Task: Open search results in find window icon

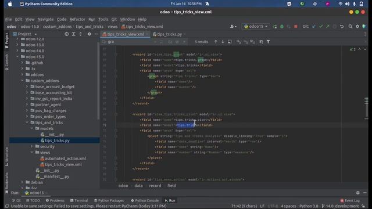Action: [230, 42]
